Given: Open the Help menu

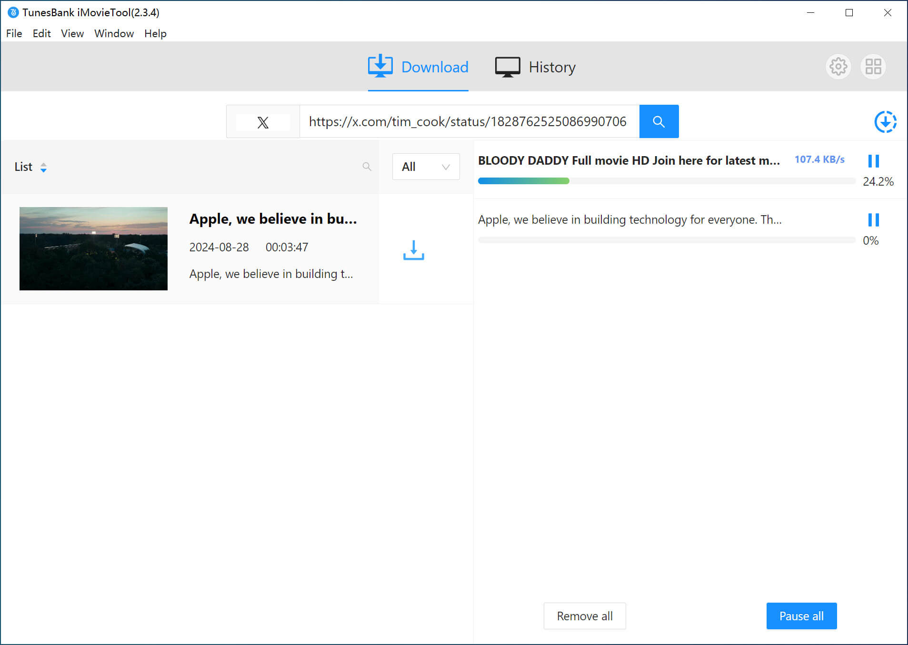Looking at the screenshot, I should tap(155, 33).
